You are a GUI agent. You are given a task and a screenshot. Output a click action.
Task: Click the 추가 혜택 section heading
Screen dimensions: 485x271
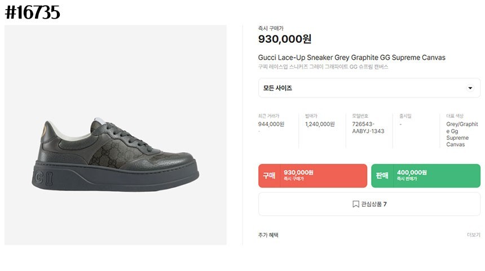tap(268, 235)
